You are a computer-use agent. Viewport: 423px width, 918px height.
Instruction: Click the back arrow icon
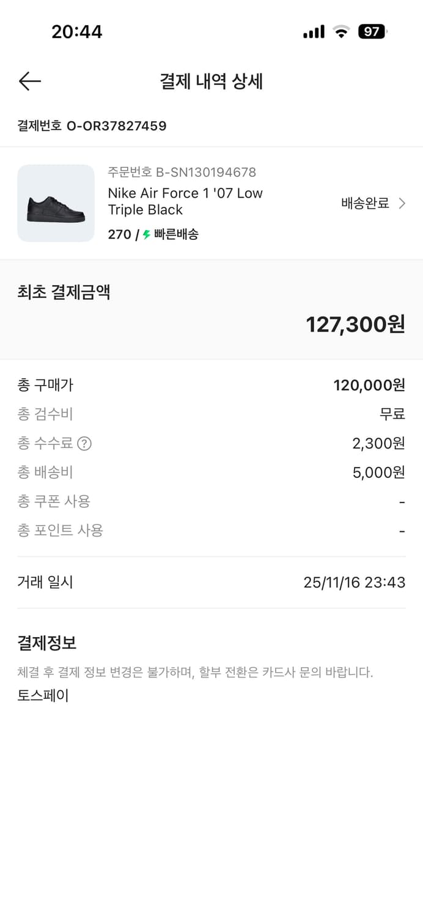point(29,81)
